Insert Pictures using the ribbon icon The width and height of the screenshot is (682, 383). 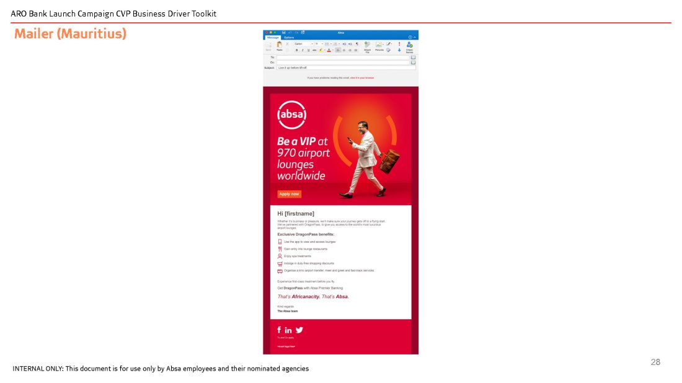click(x=378, y=45)
